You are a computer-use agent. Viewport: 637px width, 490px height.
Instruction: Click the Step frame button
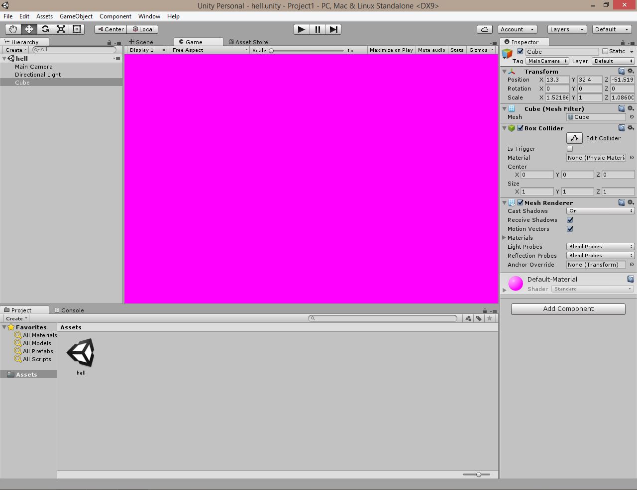[333, 29]
